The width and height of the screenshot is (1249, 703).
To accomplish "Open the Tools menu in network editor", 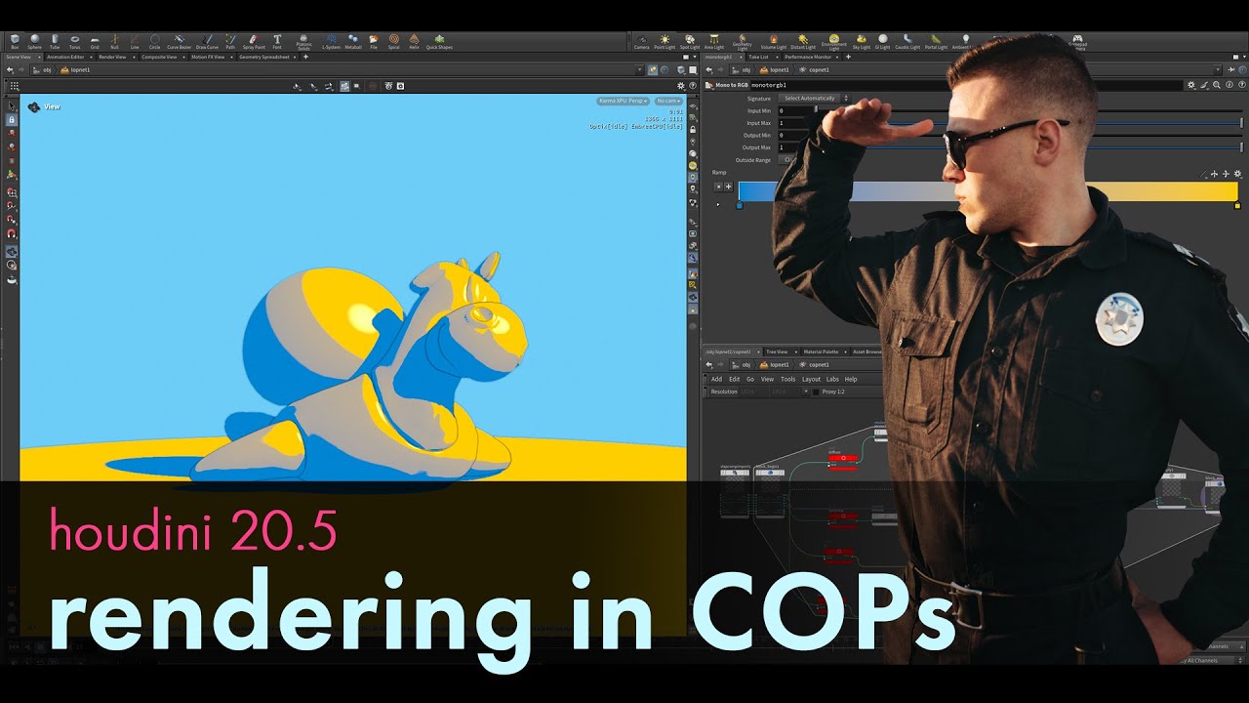I will [x=787, y=379].
